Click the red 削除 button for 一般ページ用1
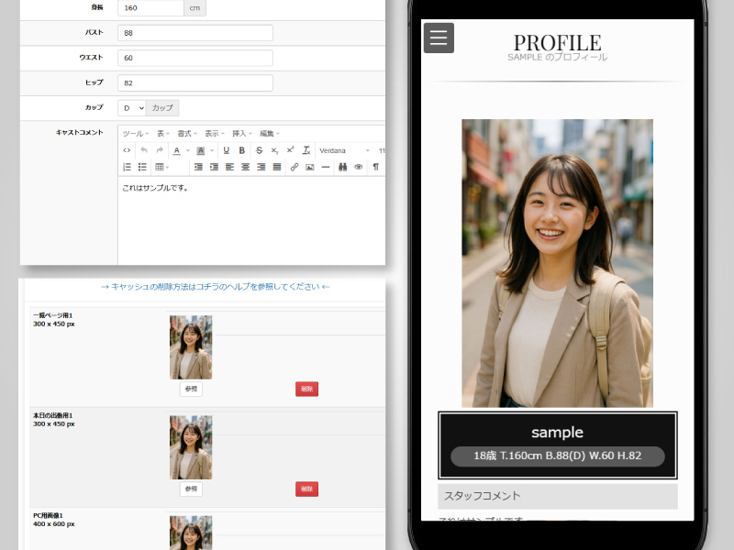This screenshot has width=734, height=550. [306, 389]
